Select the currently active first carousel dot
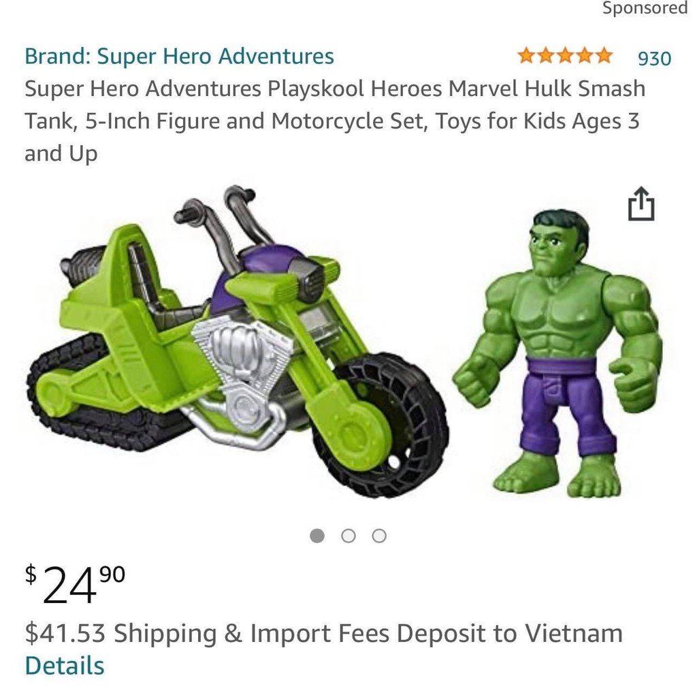697x697 pixels. [318, 536]
